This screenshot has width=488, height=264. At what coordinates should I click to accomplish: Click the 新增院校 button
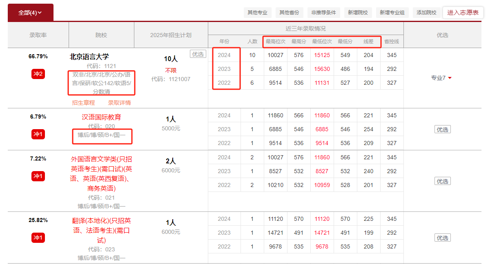[x=358, y=13]
